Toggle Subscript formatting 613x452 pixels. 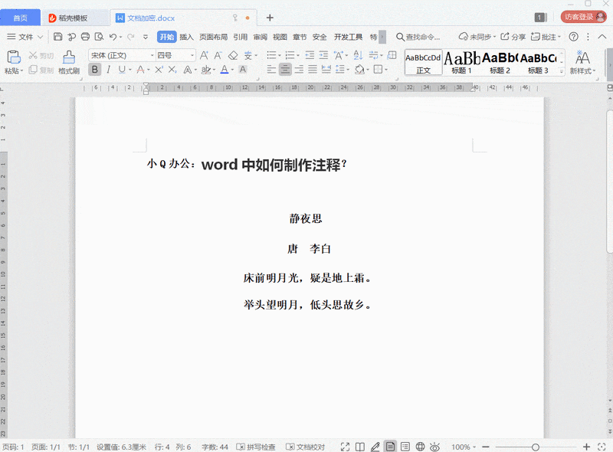click(172, 70)
